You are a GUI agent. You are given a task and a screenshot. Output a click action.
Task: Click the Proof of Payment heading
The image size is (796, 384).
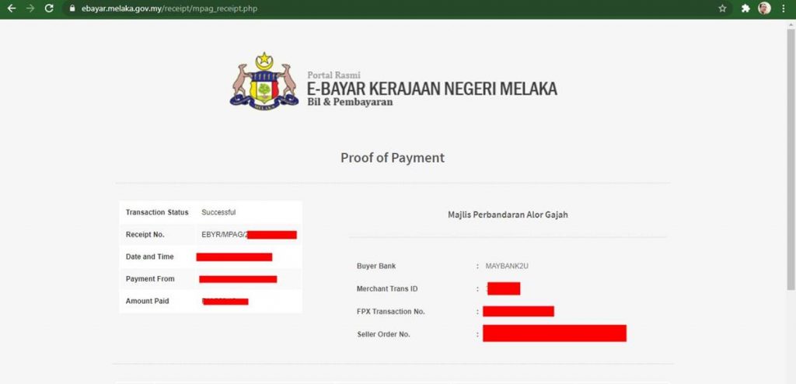[x=393, y=158]
